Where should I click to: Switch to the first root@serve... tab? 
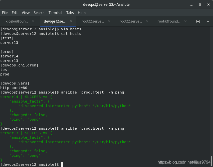tap(93, 21)
